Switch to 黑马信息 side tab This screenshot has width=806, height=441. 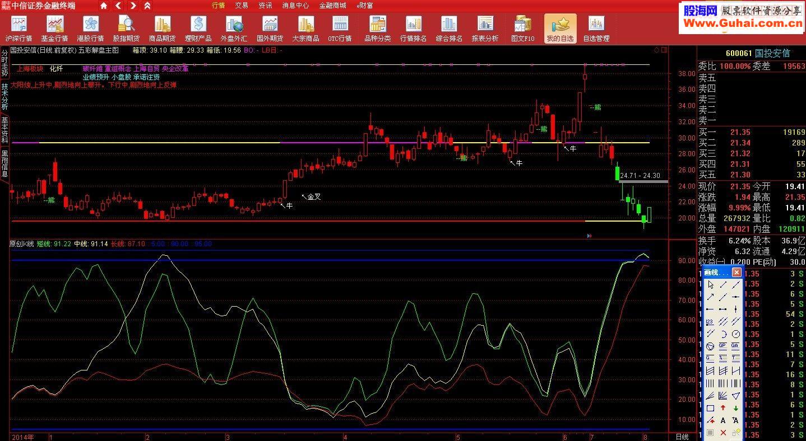pos(4,163)
